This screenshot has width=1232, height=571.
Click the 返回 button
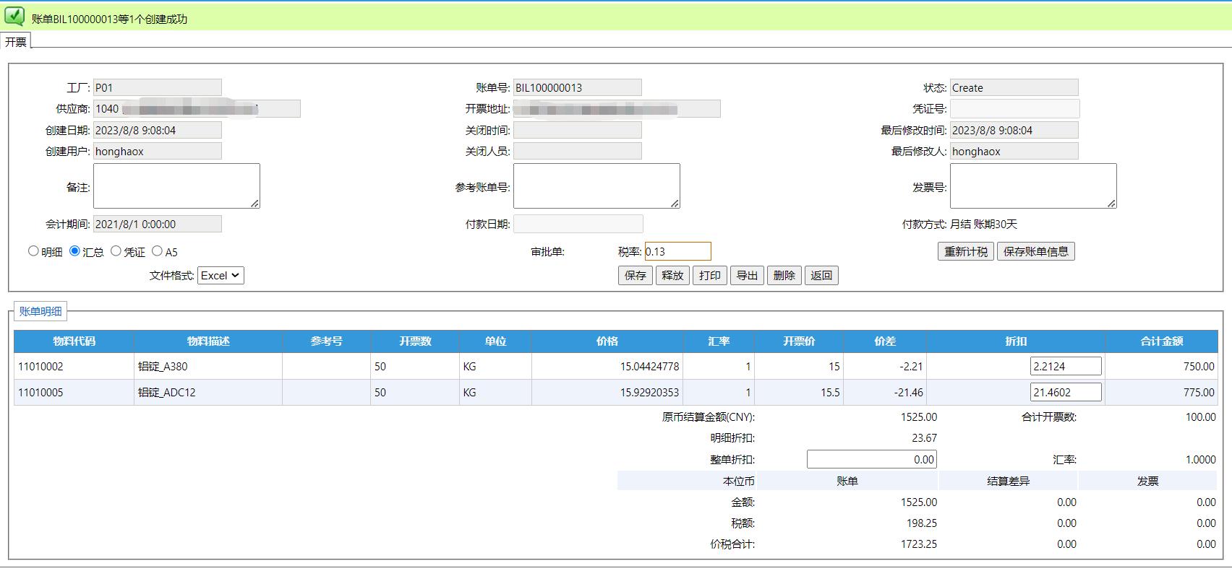tap(821, 275)
